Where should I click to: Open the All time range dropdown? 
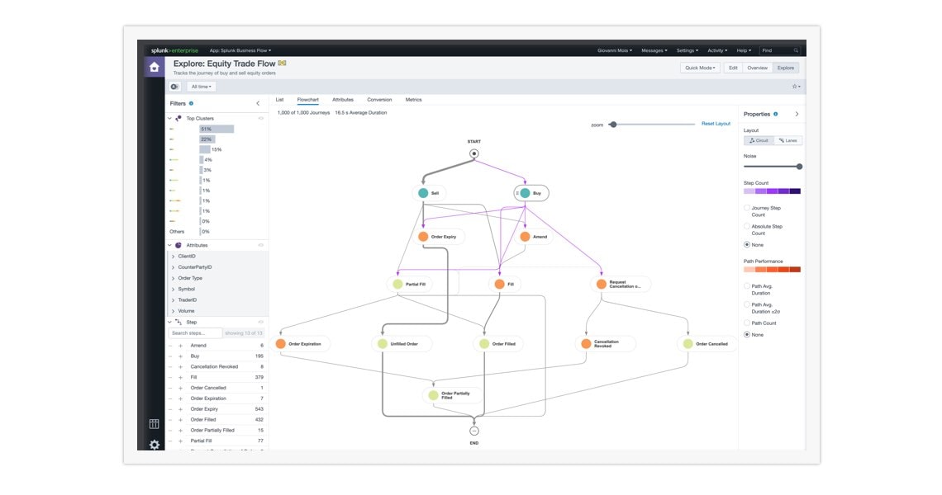[x=201, y=87]
